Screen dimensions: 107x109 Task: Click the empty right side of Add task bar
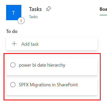point(72,44)
